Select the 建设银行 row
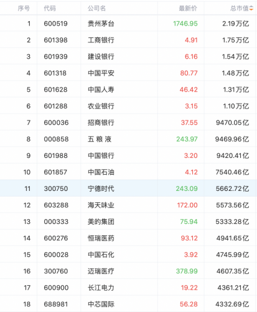 pyautogui.click(x=128, y=56)
